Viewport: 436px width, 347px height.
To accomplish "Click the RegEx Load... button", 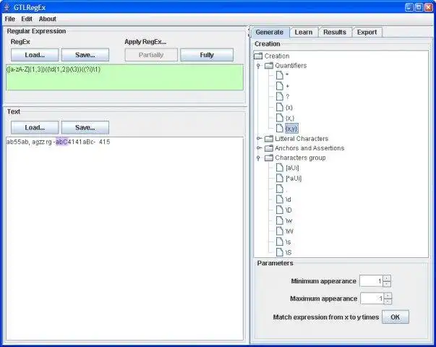I will tap(35, 55).
